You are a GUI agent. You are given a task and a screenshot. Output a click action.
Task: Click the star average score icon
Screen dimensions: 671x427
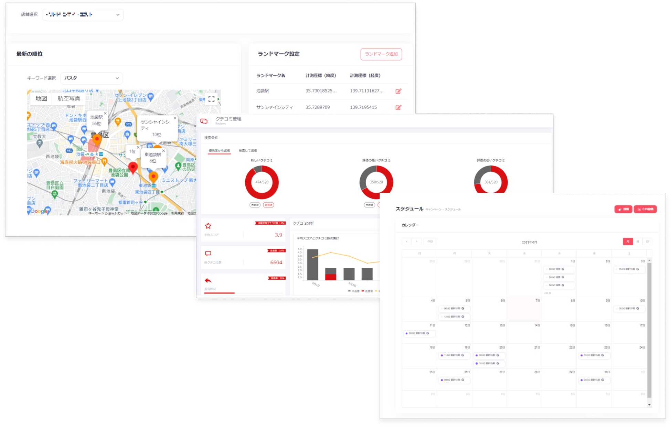tap(208, 226)
